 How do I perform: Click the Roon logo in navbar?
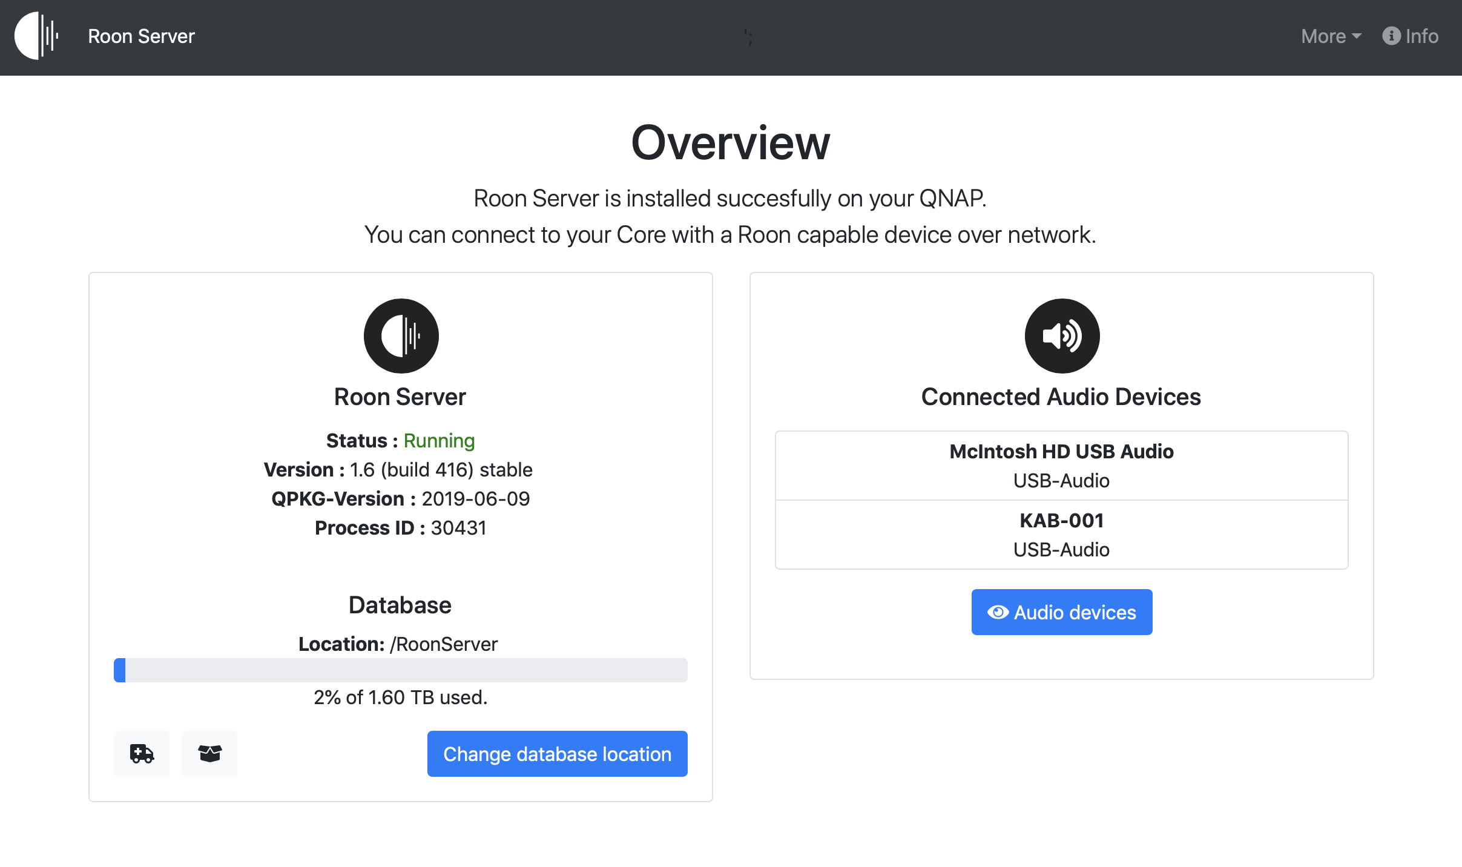[x=37, y=36]
